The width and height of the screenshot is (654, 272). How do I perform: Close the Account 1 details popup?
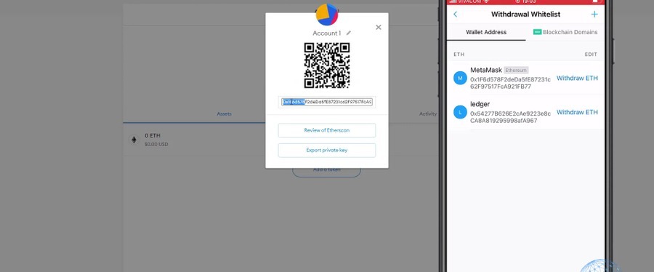tap(379, 27)
